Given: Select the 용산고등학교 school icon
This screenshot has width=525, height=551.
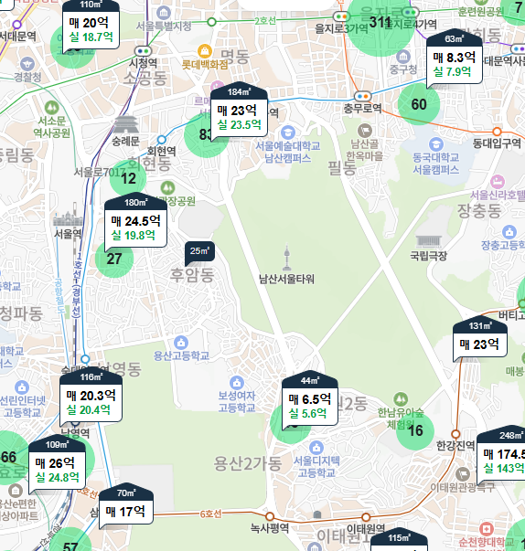Looking at the screenshot, I should (181, 343).
